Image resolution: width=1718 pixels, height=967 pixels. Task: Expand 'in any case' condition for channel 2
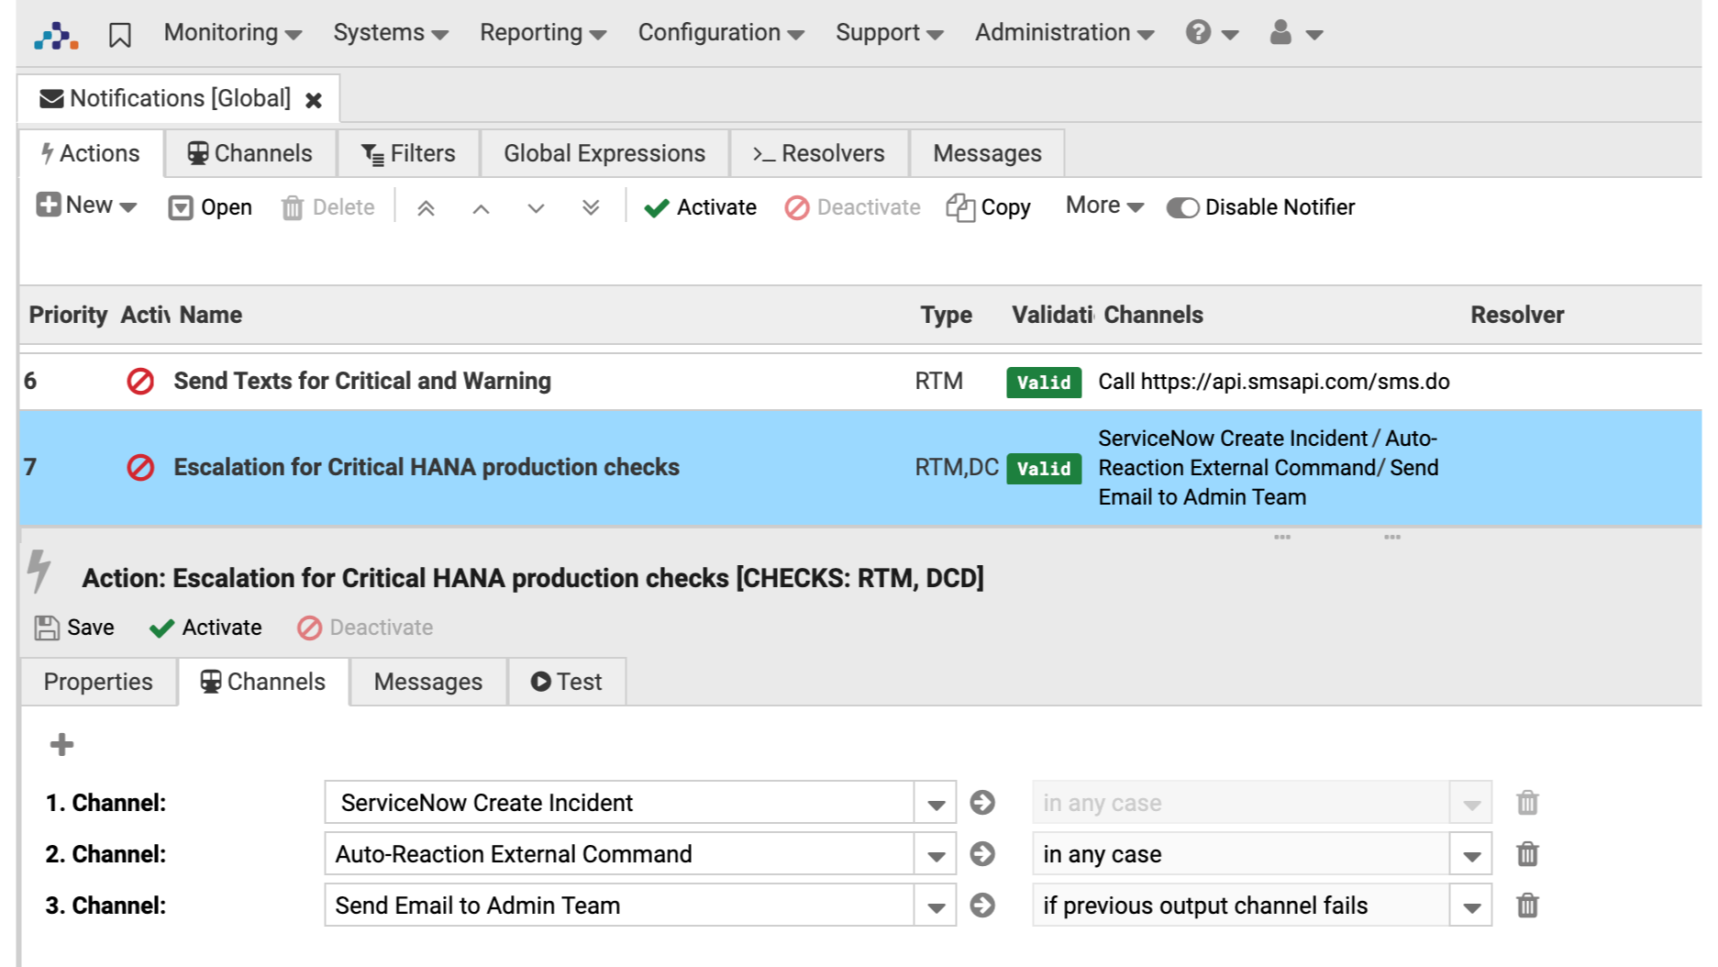[x=1471, y=854]
